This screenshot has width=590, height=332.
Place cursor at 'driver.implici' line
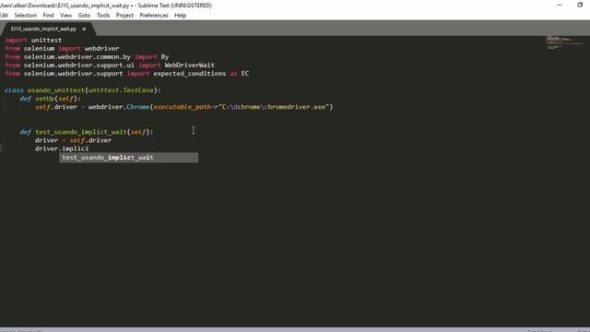[x=62, y=148]
